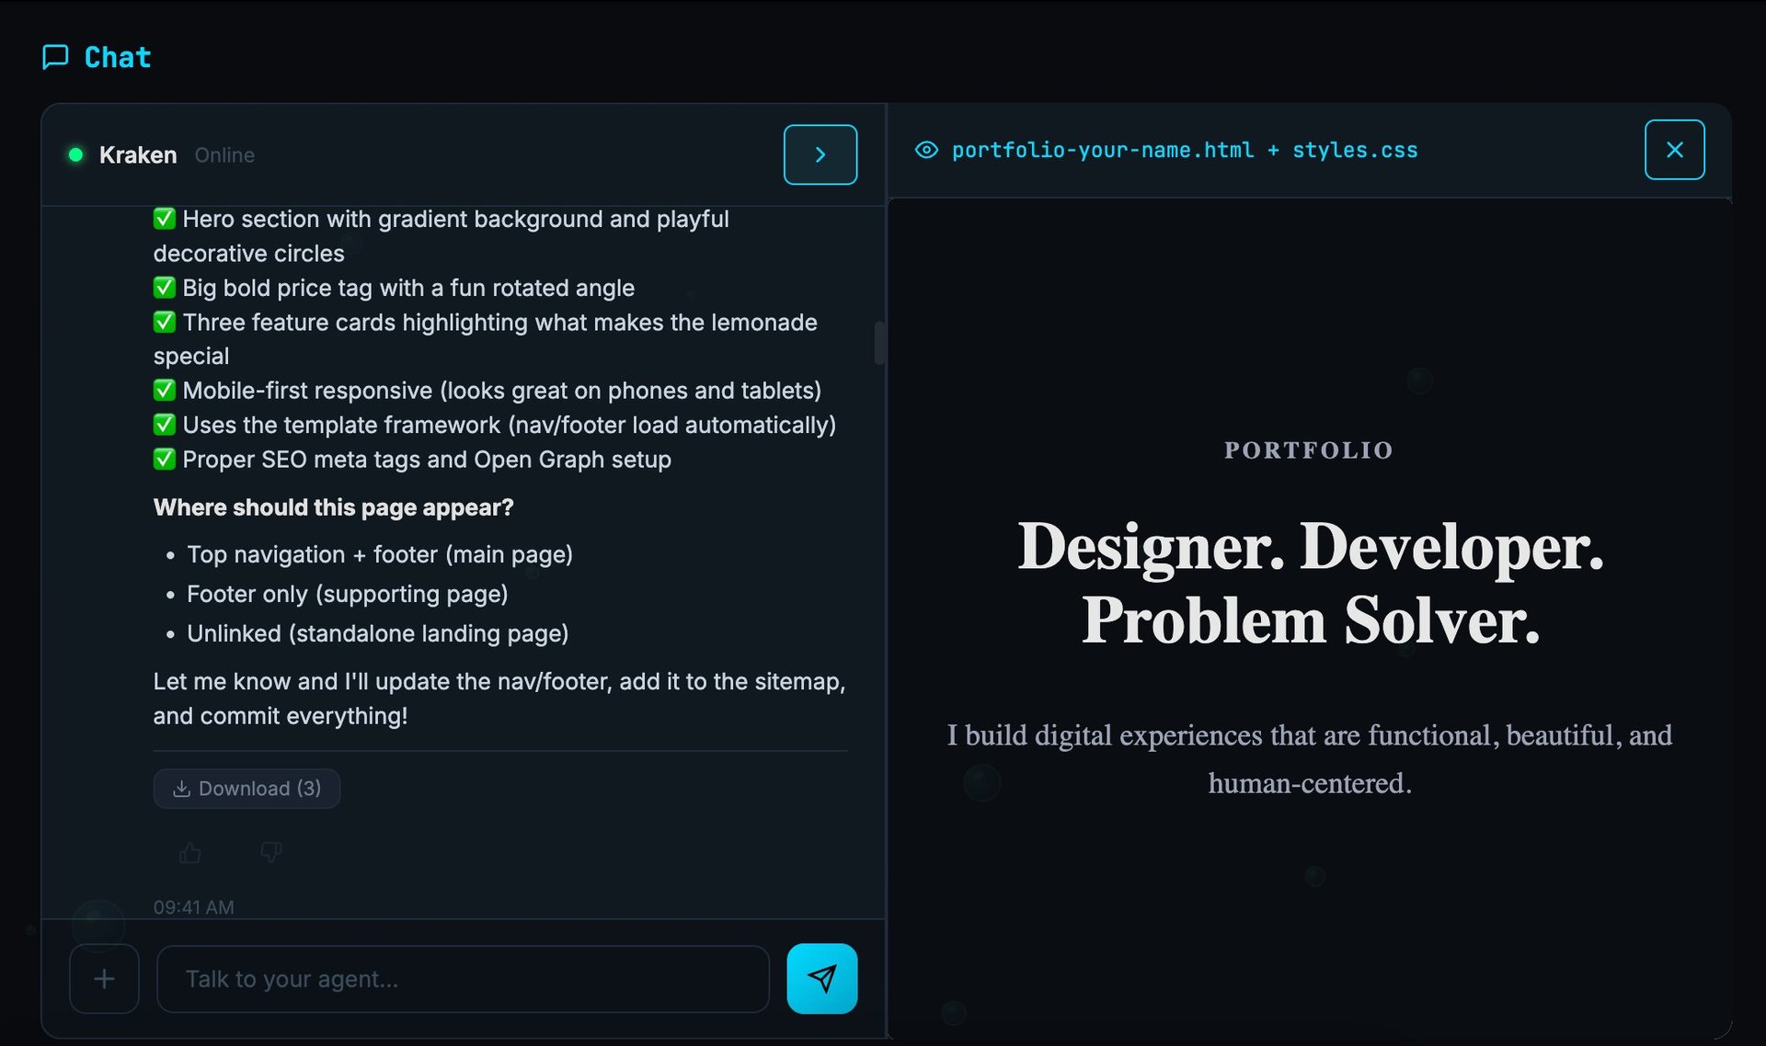Click 'Let me know and I'll update' sentence
1766x1046 pixels.
pyautogui.click(x=499, y=699)
